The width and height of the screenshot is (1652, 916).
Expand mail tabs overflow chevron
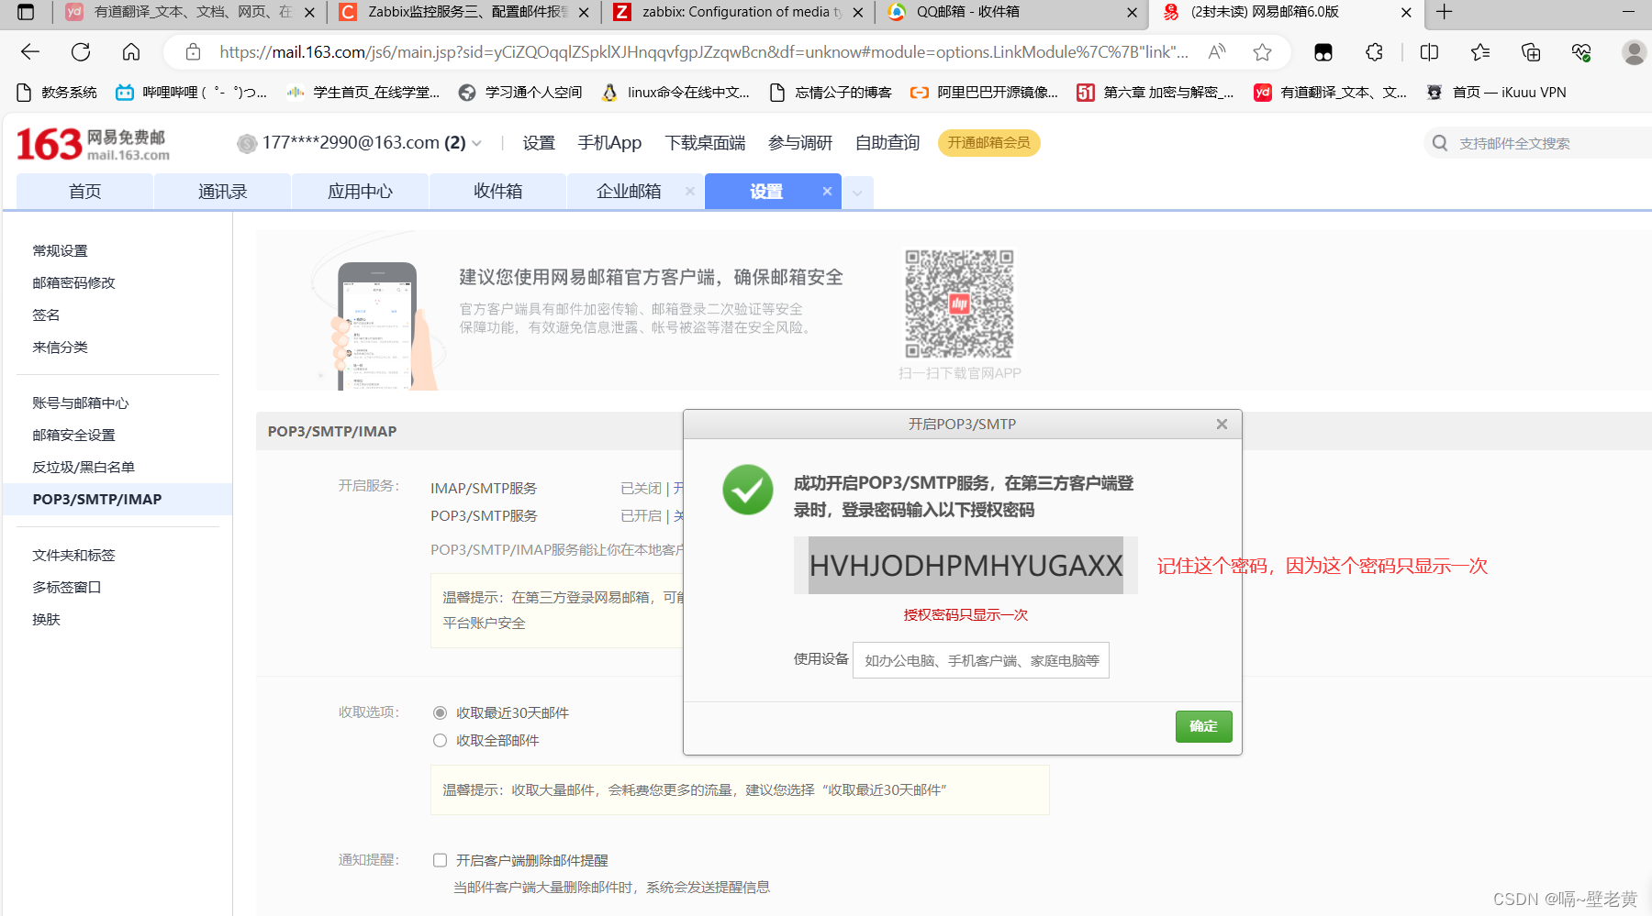click(x=857, y=193)
